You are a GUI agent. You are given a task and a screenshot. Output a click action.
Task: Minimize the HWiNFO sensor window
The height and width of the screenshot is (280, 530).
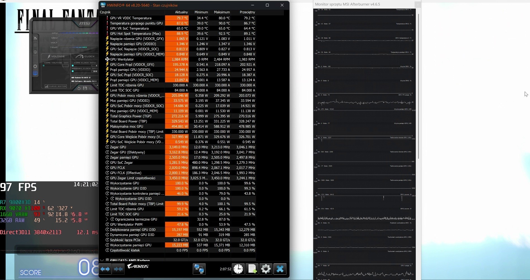(253, 5)
